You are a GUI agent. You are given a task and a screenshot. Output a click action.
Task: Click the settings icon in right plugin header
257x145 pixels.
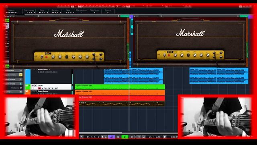pyautogui.click(x=238, y=16)
